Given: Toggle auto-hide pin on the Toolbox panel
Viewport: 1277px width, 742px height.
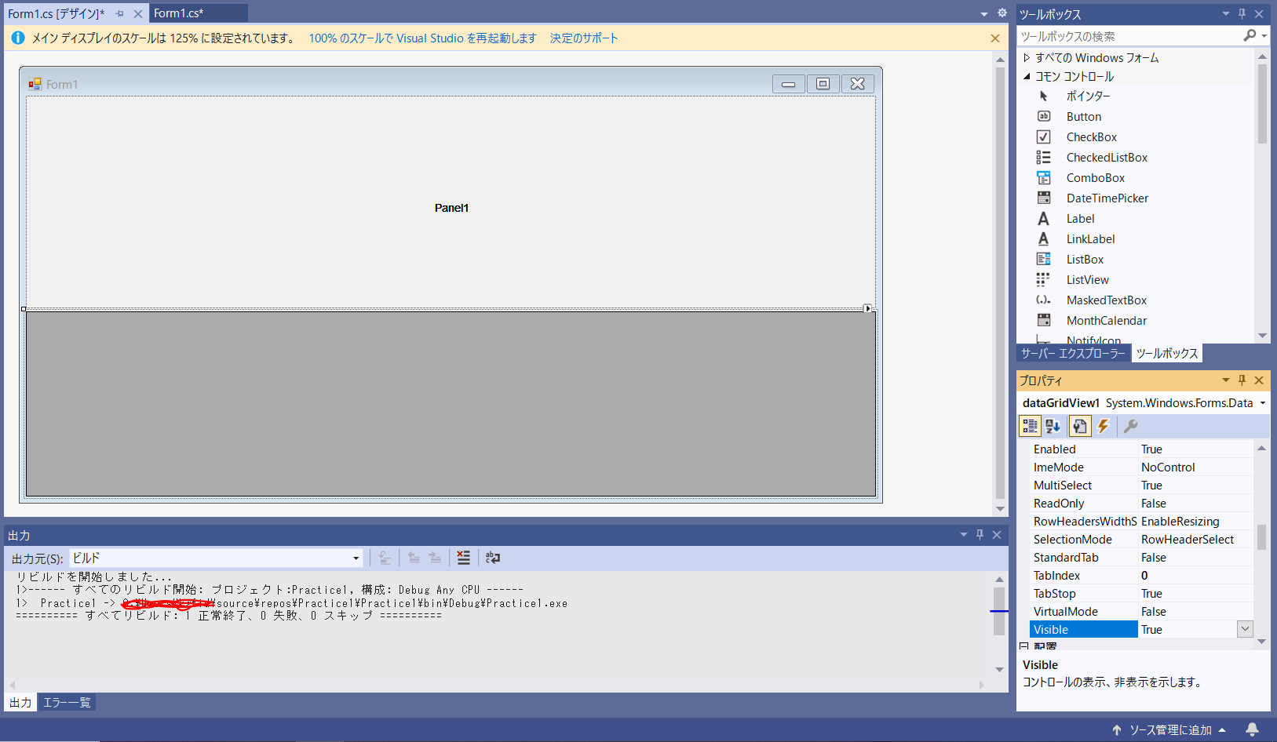Looking at the screenshot, I should click(x=1242, y=13).
